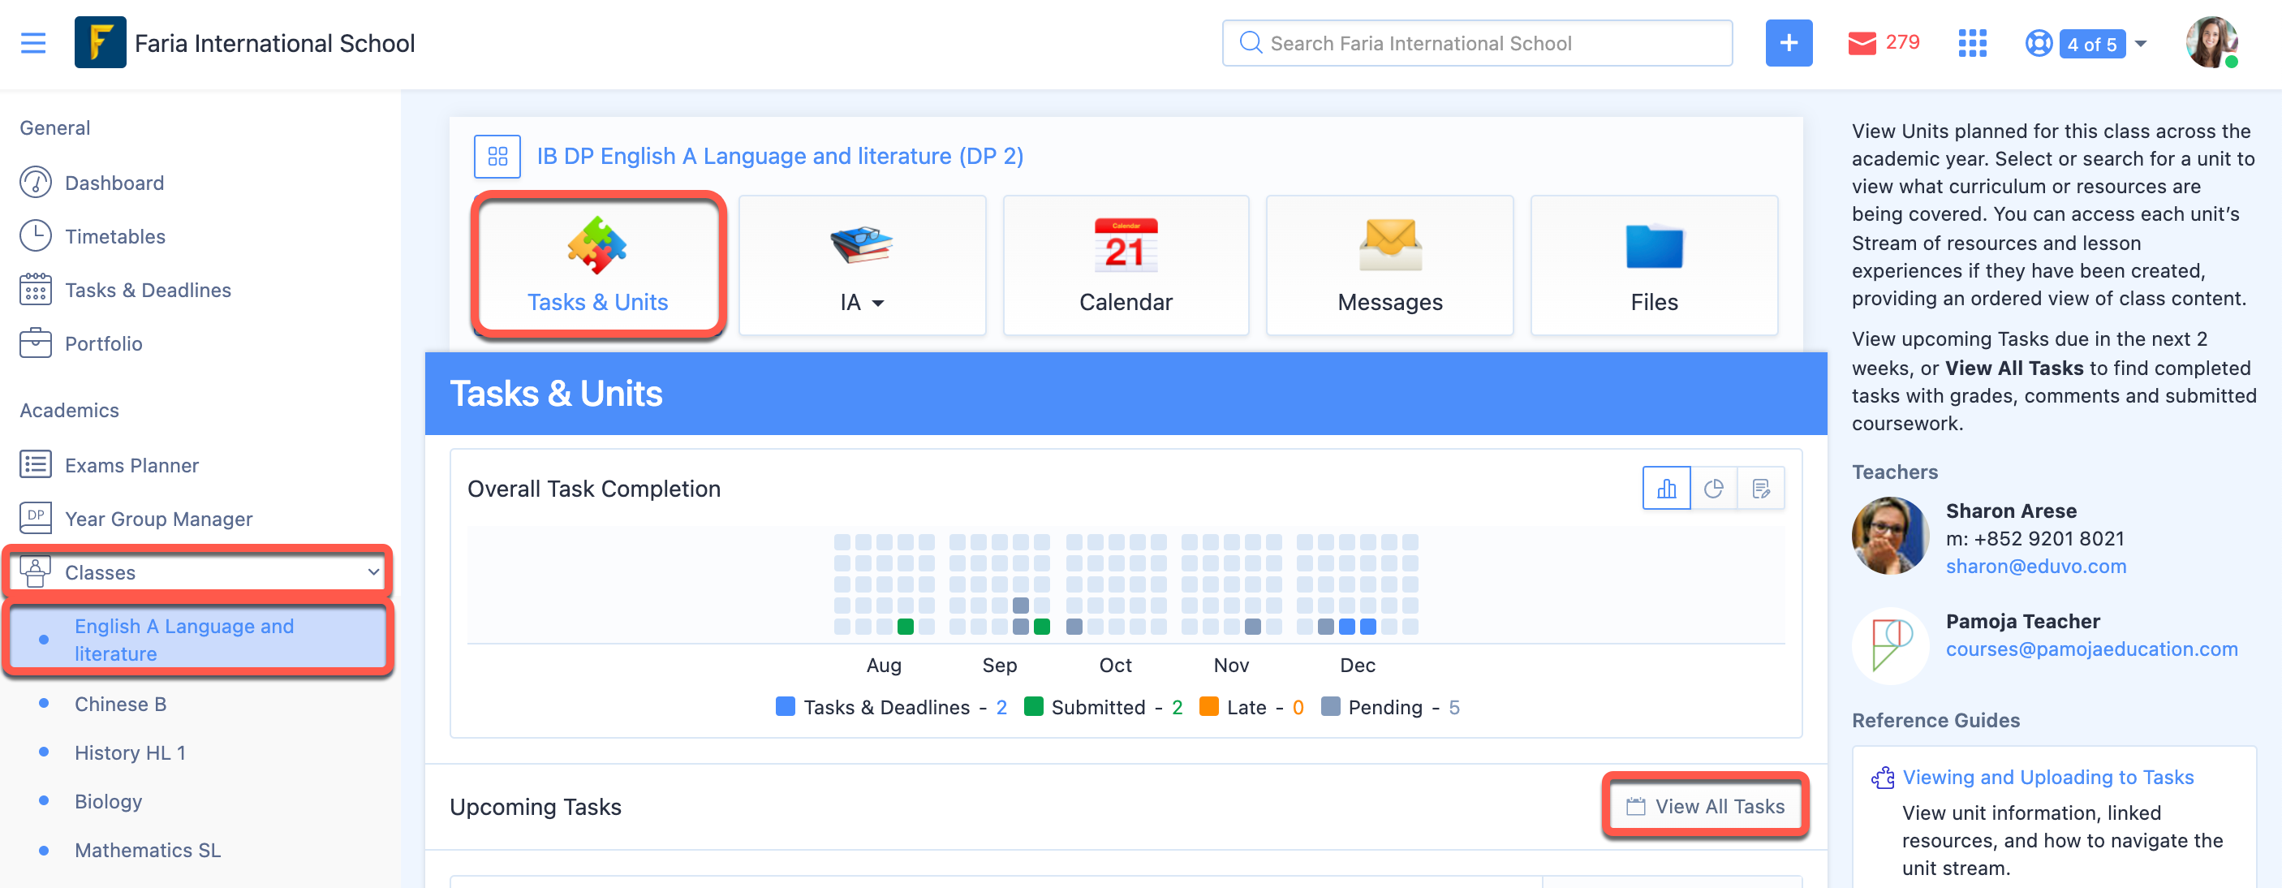Open the messages envelope with 279 unread
Viewport: 2282px width, 888px height.
pyautogui.click(x=1883, y=42)
